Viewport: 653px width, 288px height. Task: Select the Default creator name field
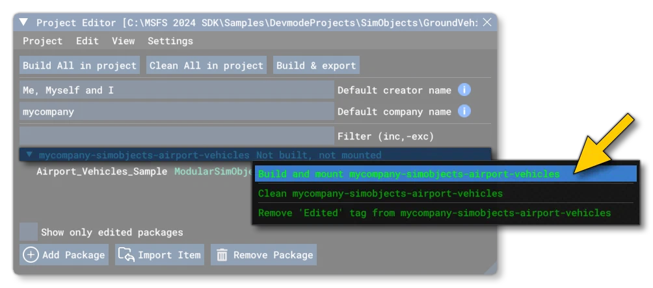click(176, 90)
